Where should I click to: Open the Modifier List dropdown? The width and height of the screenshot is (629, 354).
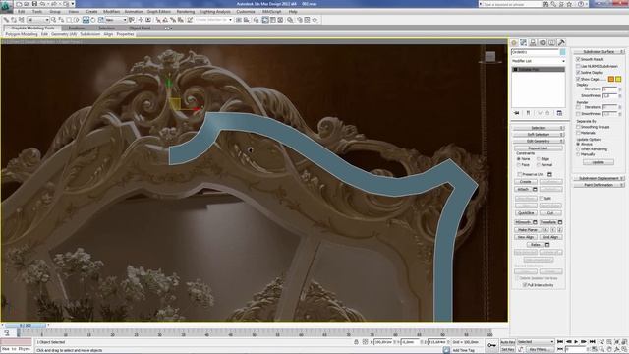538,61
